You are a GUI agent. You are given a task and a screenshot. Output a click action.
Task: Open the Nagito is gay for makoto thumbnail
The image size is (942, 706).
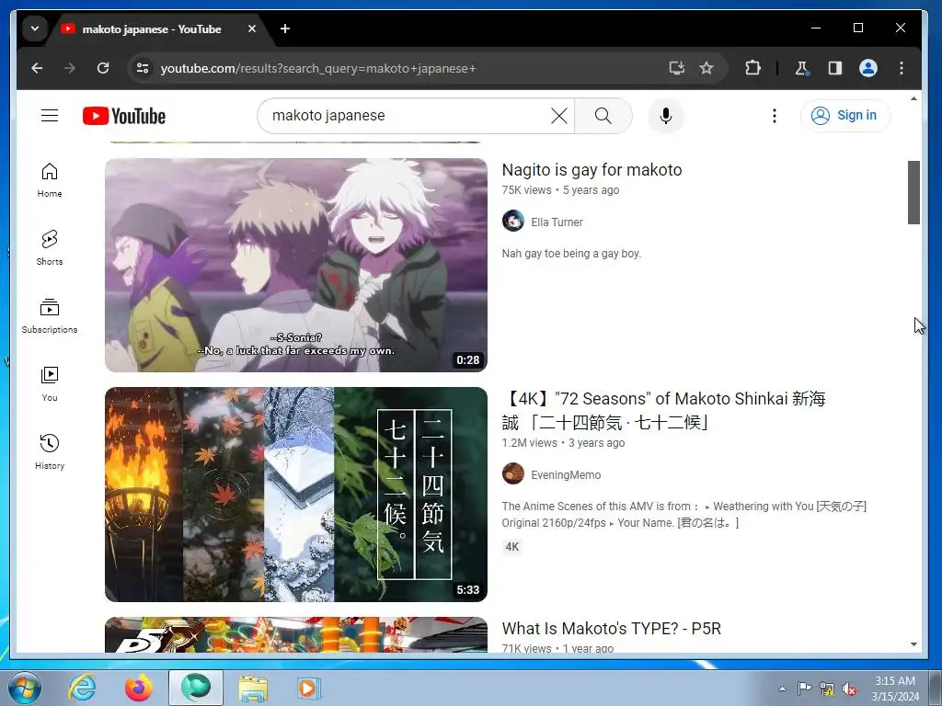click(x=296, y=265)
